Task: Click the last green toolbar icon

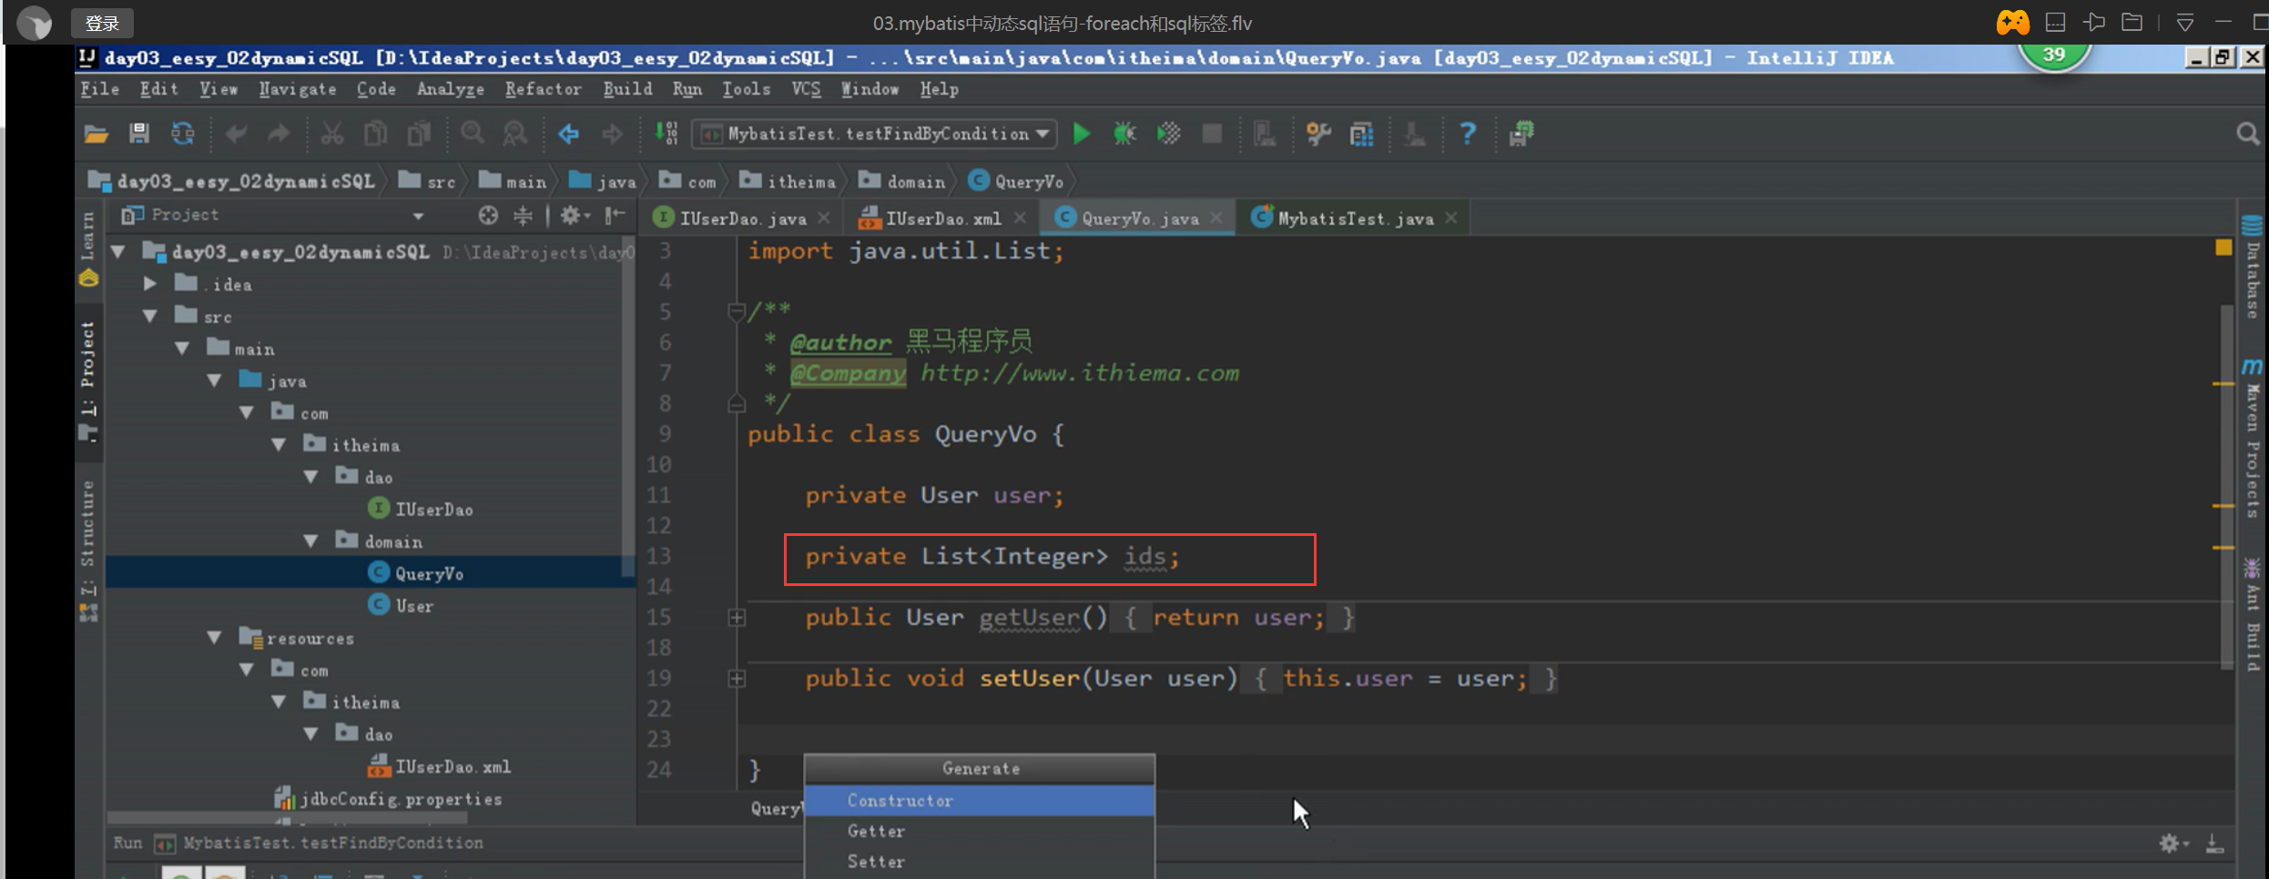Action: tap(1521, 135)
